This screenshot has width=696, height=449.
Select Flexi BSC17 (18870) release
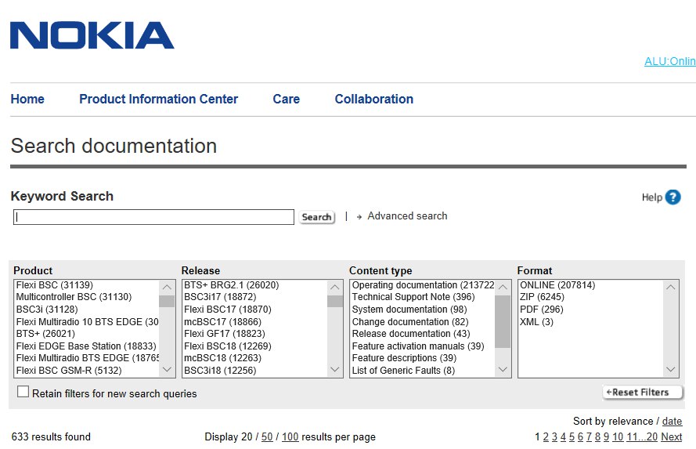pos(228,309)
